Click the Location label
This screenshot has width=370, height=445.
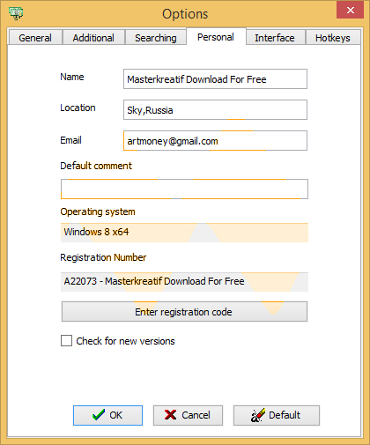click(78, 108)
